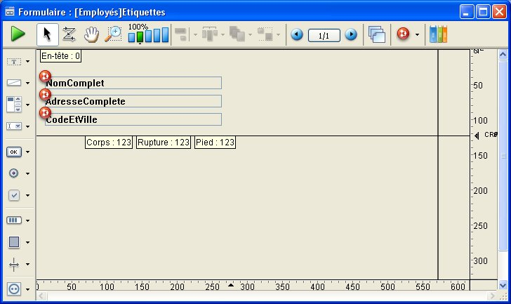The width and height of the screenshot is (511, 304).
Task: Expand the rectangle shape tool dropdown arrow
Action: 27,242
